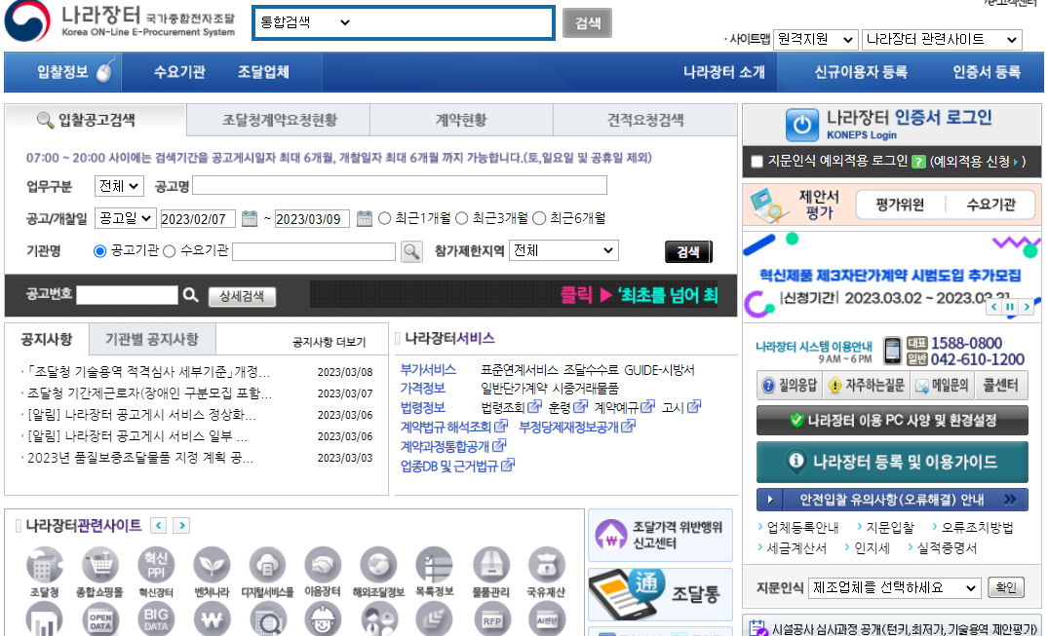Click magnifier icon beside 공고번호 field
1048x636 pixels.
click(x=190, y=294)
